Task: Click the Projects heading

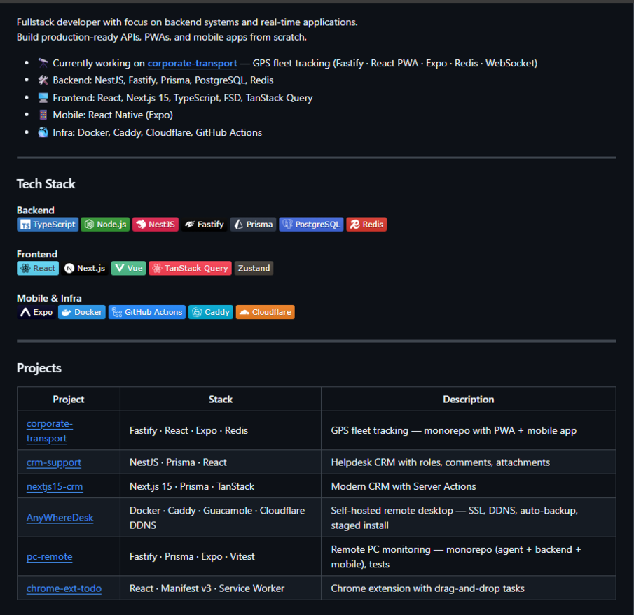Action: (39, 368)
